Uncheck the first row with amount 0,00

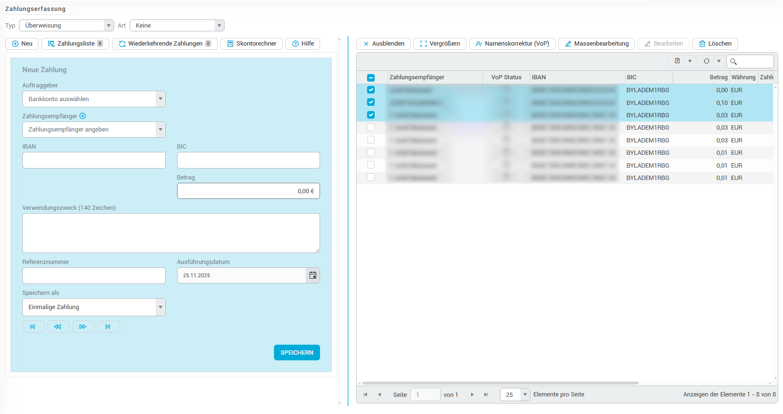tap(371, 90)
